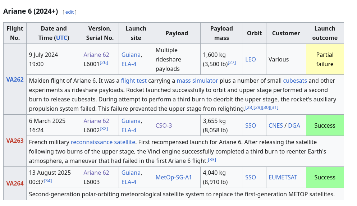The image size is (357, 206).
Task: Open the CSO-3 payload link
Action: coord(164,125)
